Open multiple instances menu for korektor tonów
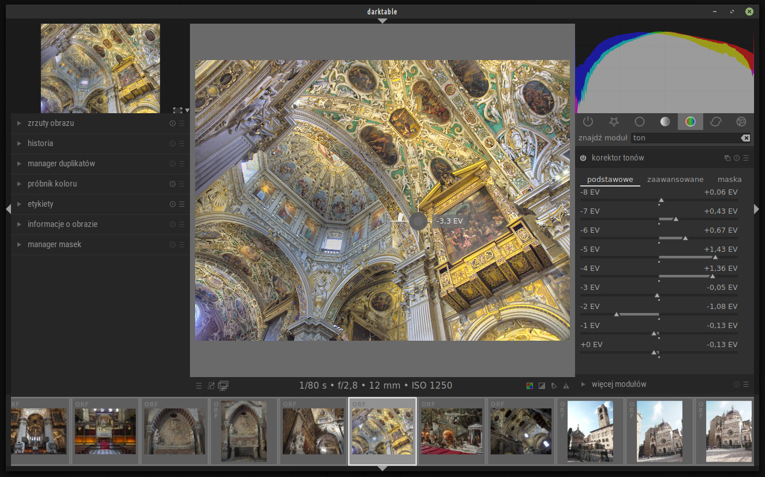The height and width of the screenshot is (477, 765). tap(727, 158)
